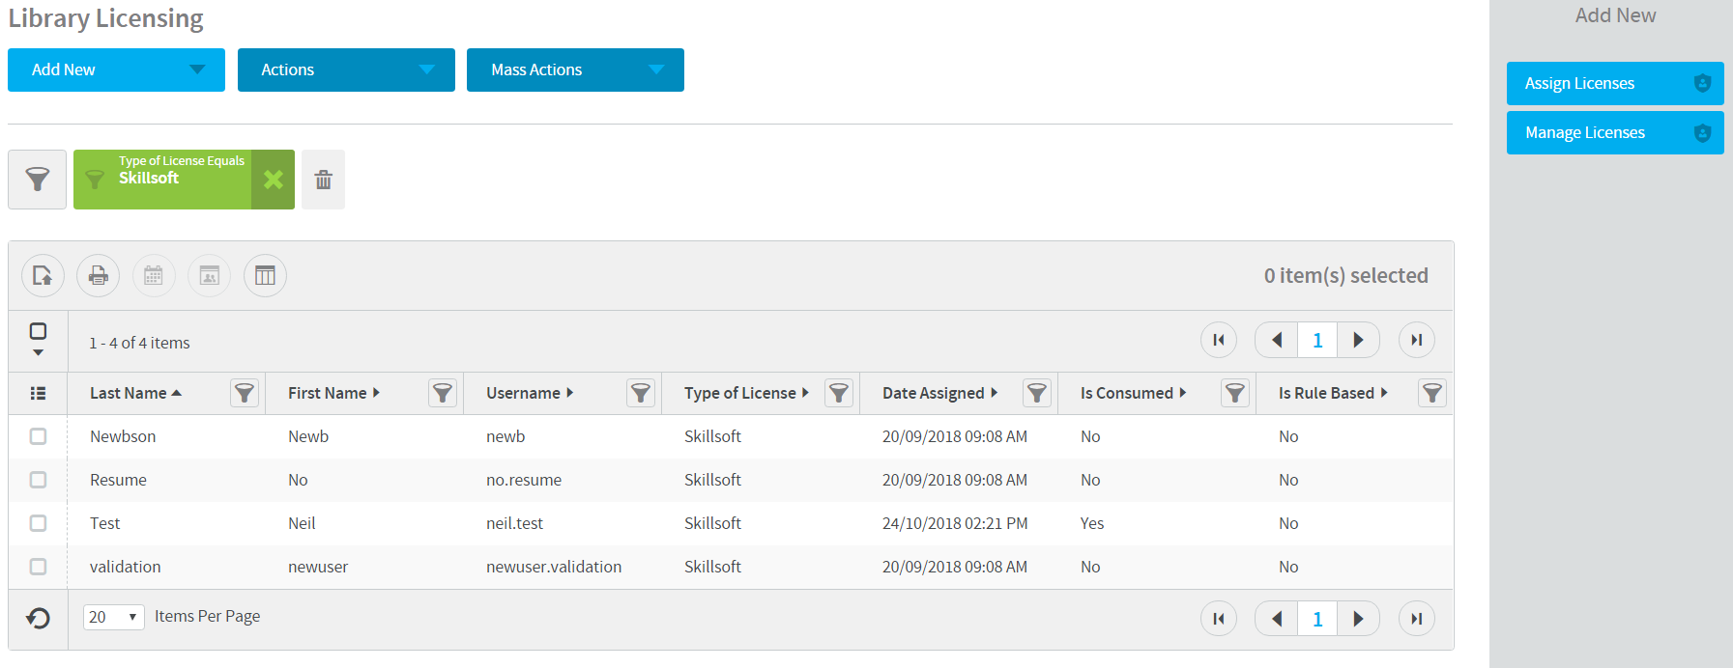Click date 24/10/2018 02:21 PM
The width and height of the screenshot is (1733, 668).
pos(955,523)
